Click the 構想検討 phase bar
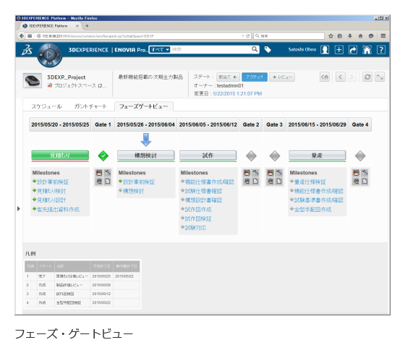Viewport: 405px width, 353px height. (x=145, y=156)
